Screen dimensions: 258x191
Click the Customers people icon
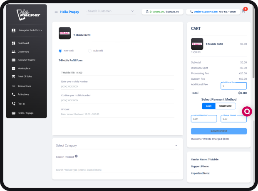[x=13, y=51]
